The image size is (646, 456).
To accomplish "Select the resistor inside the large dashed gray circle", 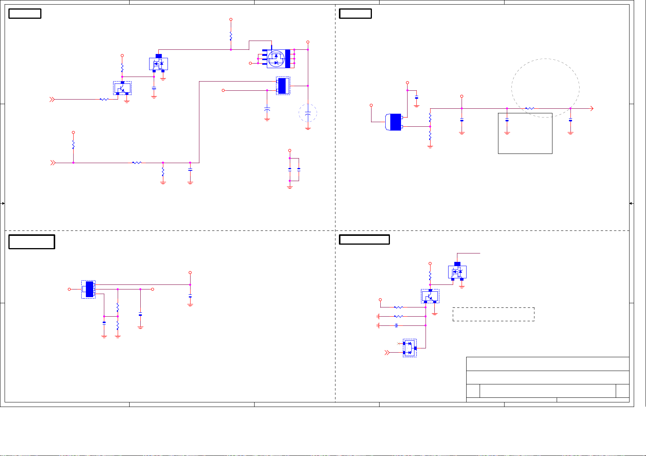I will [x=529, y=108].
